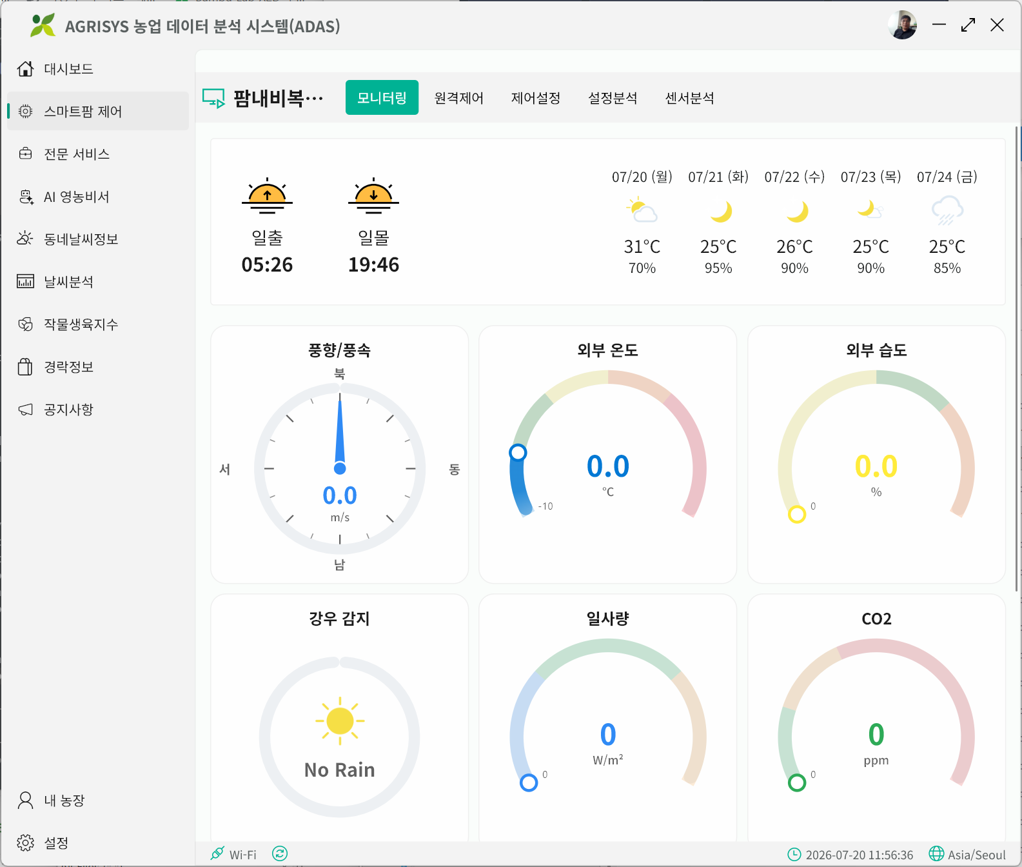Click the 2026-07-20 11:56:36 timestamp
This screenshot has height=867, width=1022.
click(x=860, y=855)
